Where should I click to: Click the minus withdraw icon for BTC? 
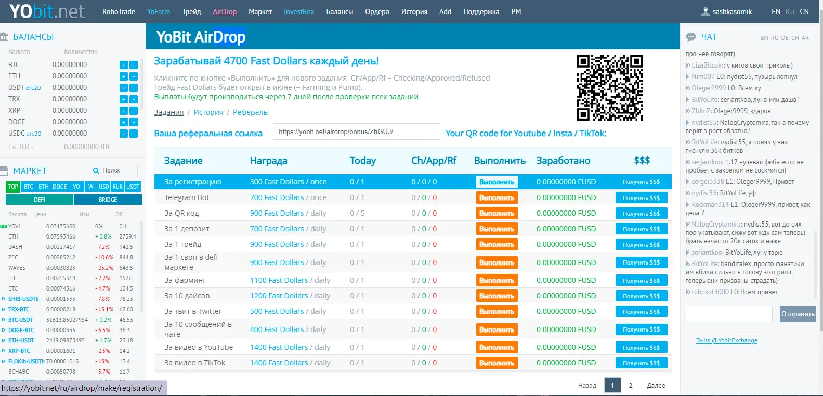[134, 65]
